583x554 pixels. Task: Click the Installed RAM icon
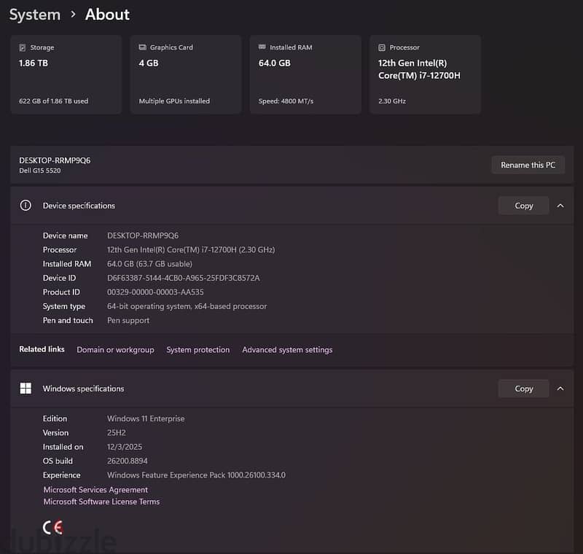pyautogui.click(x=262, y=47)
